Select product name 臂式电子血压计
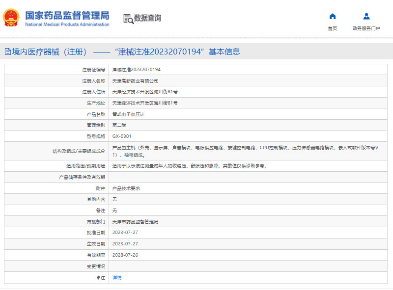This screenshot has height=290, width=393. [128, 114]
